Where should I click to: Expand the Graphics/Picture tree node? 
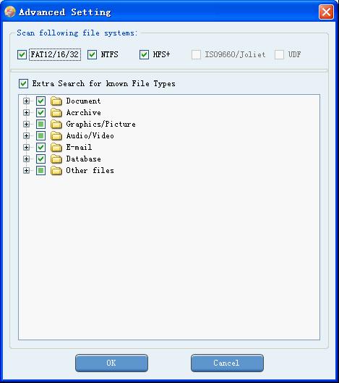pos(26,124)
